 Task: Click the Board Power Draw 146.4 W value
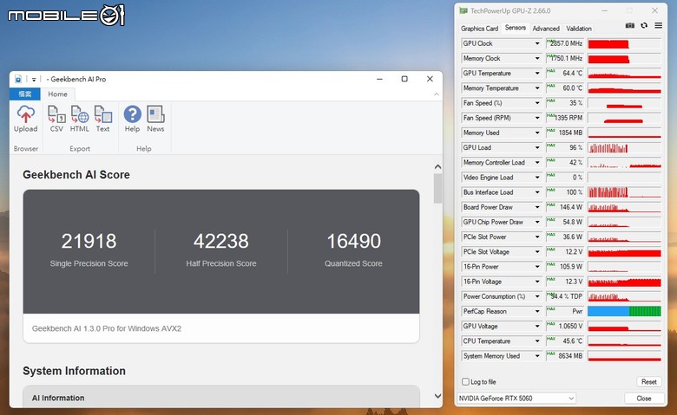(x=565, y=207)
